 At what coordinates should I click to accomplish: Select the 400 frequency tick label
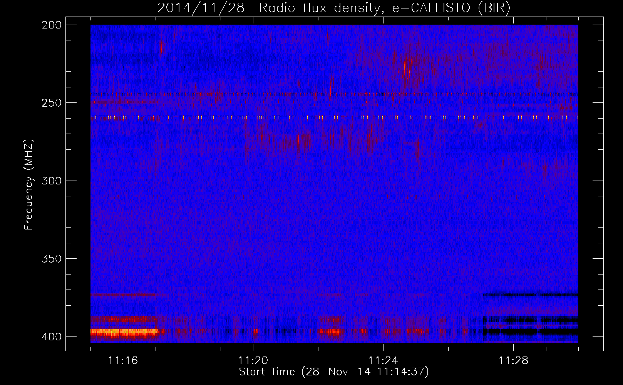pos(52,336)
